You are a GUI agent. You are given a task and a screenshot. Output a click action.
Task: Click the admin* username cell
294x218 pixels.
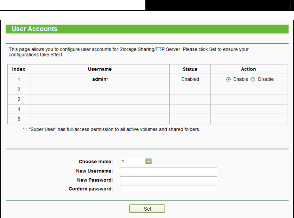pyautogui.click(x=100, y=79)
